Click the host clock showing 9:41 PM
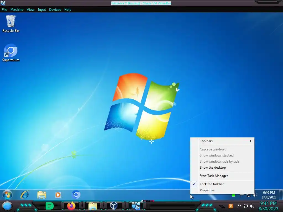Viewport: 283px width, 212px height. point(268,206)
